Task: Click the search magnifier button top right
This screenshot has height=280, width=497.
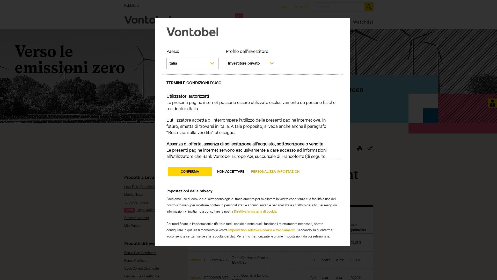Action: 369,7
